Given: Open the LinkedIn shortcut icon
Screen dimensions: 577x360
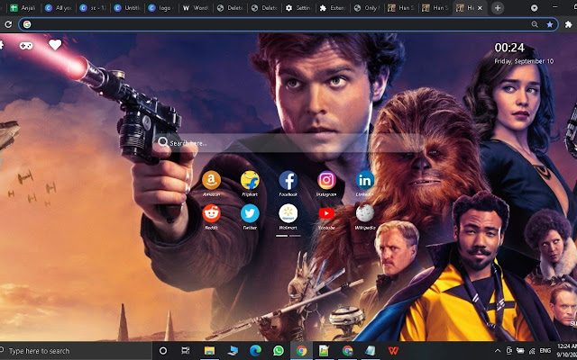Looking at the screenshot, I should 364,180.
